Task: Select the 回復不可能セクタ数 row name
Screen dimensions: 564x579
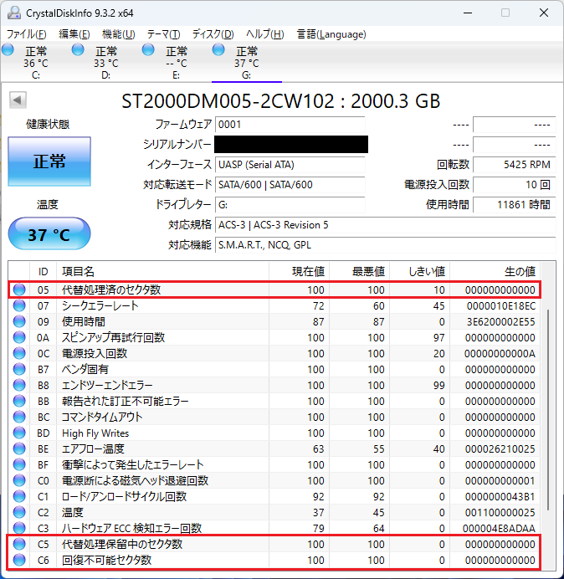Action: (x=107, y=560)
